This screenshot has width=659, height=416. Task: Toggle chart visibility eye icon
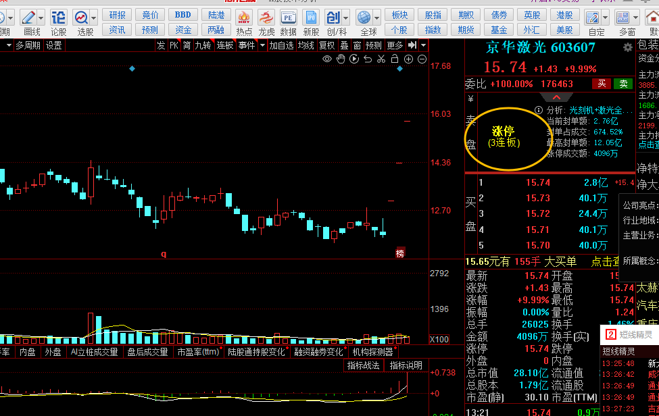[x=327, y=59]
